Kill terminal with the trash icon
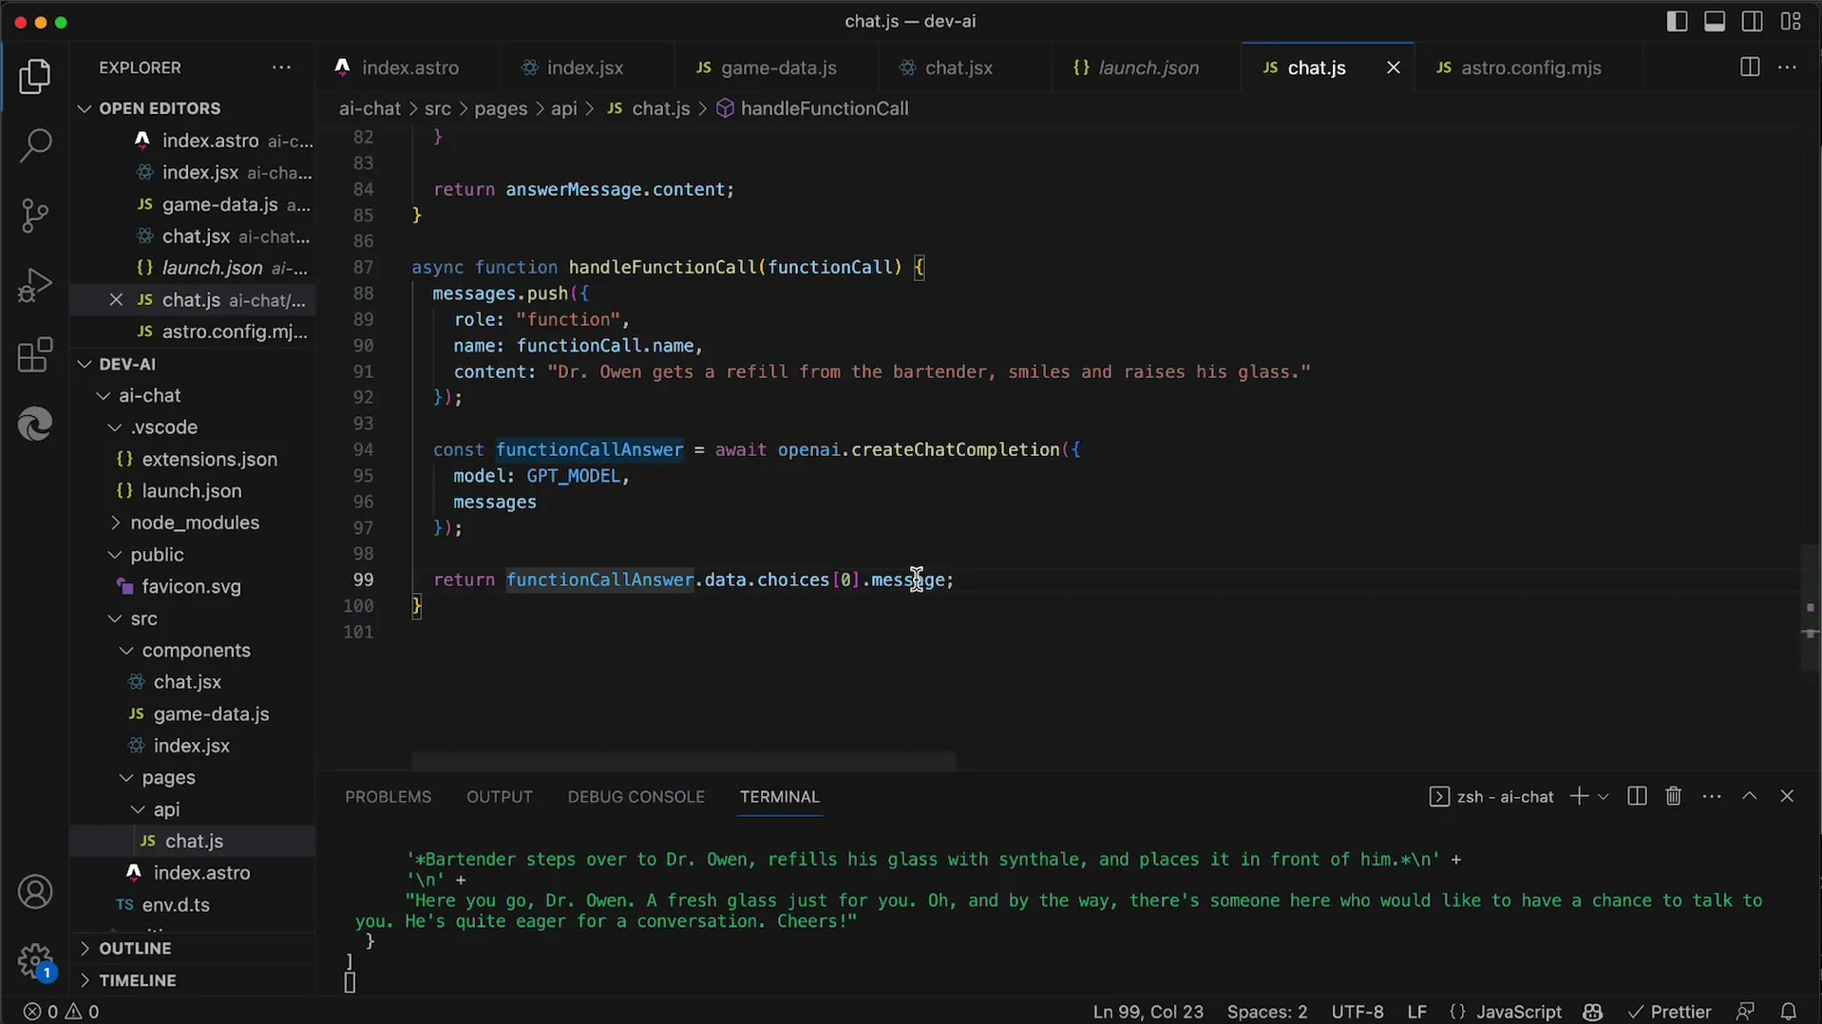Screen dimensions: 1822x1024 1673,796
